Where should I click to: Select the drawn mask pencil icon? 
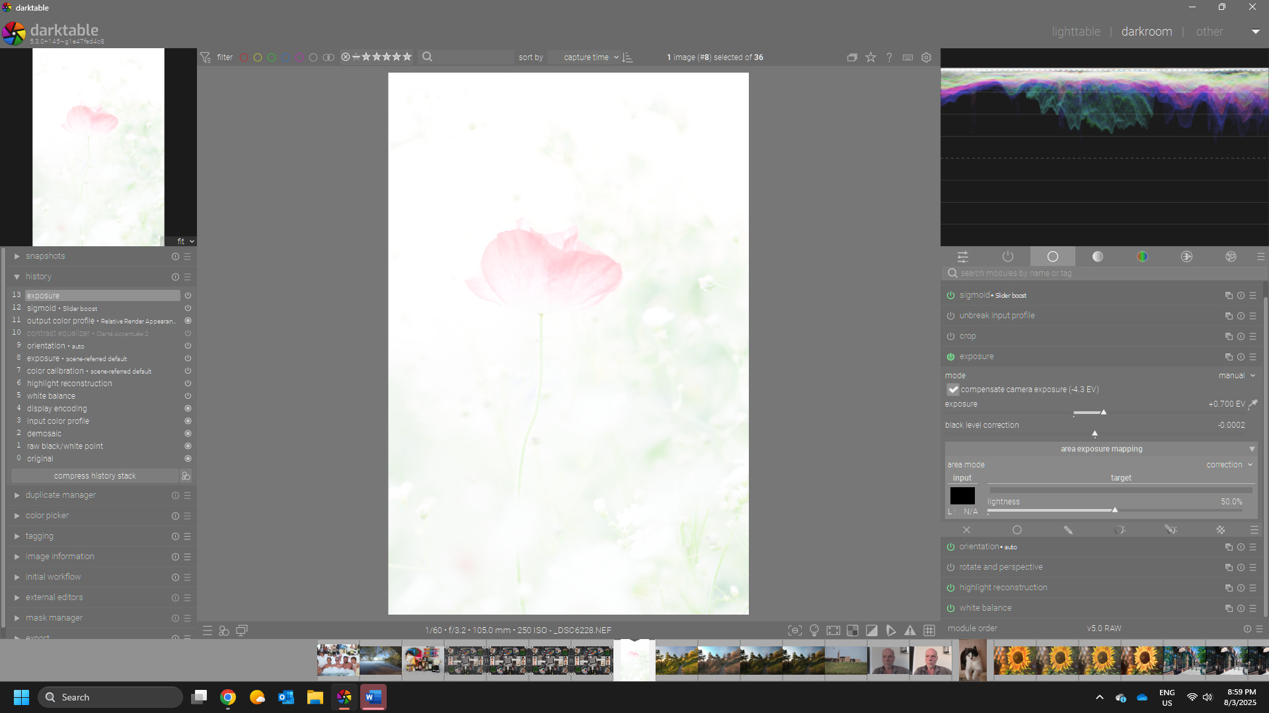tap(1068, 530)
